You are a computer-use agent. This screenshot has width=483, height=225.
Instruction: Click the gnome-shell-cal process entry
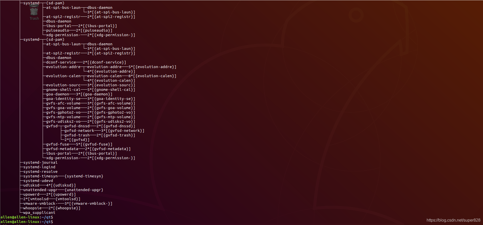pos(63,90)
